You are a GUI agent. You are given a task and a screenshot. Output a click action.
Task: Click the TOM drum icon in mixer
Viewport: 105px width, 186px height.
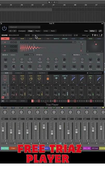click(48, 79)
